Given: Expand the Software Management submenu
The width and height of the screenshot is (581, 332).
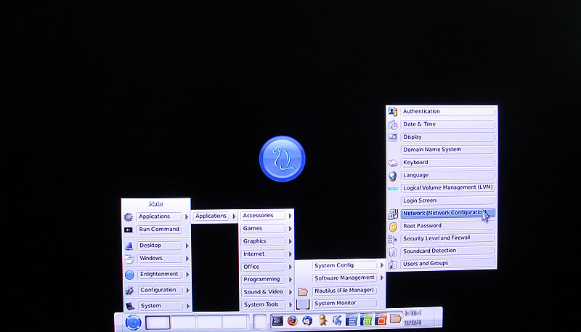Looking at the screenshot, I should click(381, 278).
